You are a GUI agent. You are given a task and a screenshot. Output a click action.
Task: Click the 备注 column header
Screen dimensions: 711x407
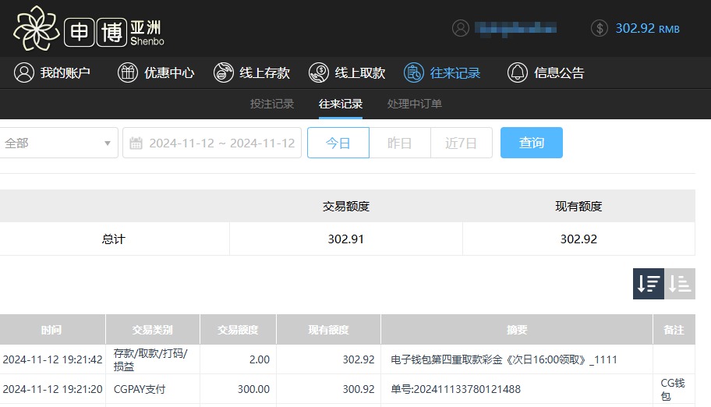[674, 330]
